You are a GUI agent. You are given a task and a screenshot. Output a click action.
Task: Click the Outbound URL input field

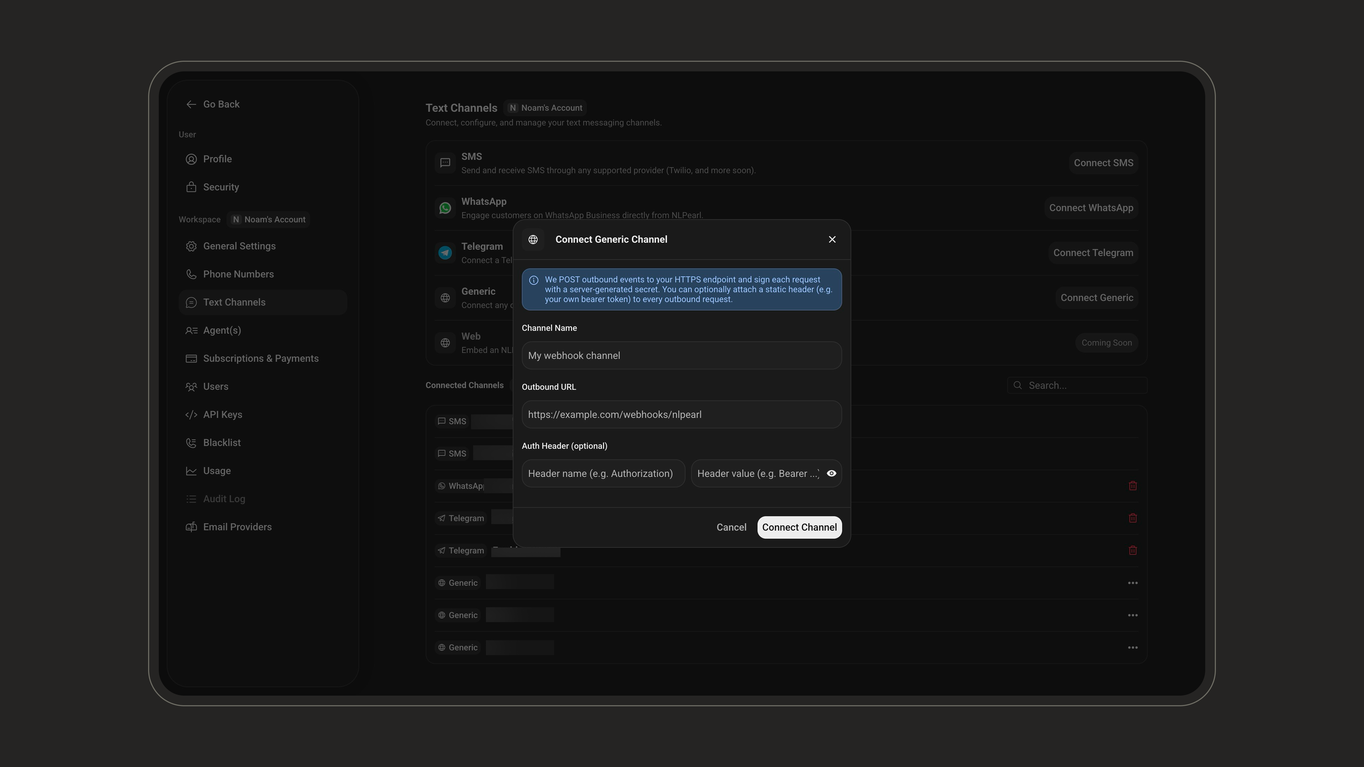coord(681,414)
